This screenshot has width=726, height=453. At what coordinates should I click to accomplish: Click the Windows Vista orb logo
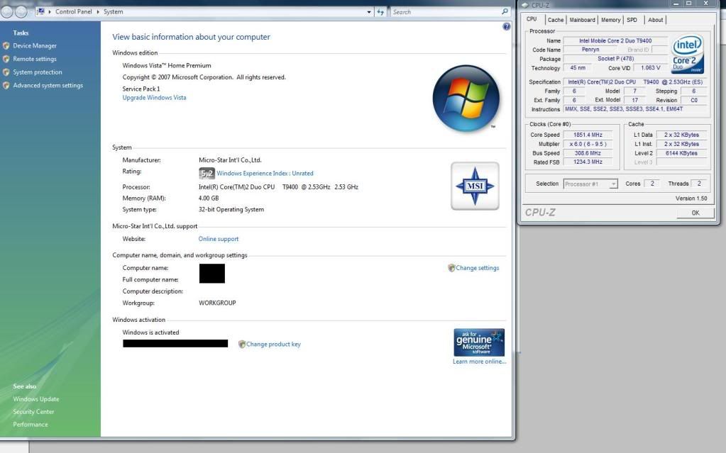click(x=466, y=98)
